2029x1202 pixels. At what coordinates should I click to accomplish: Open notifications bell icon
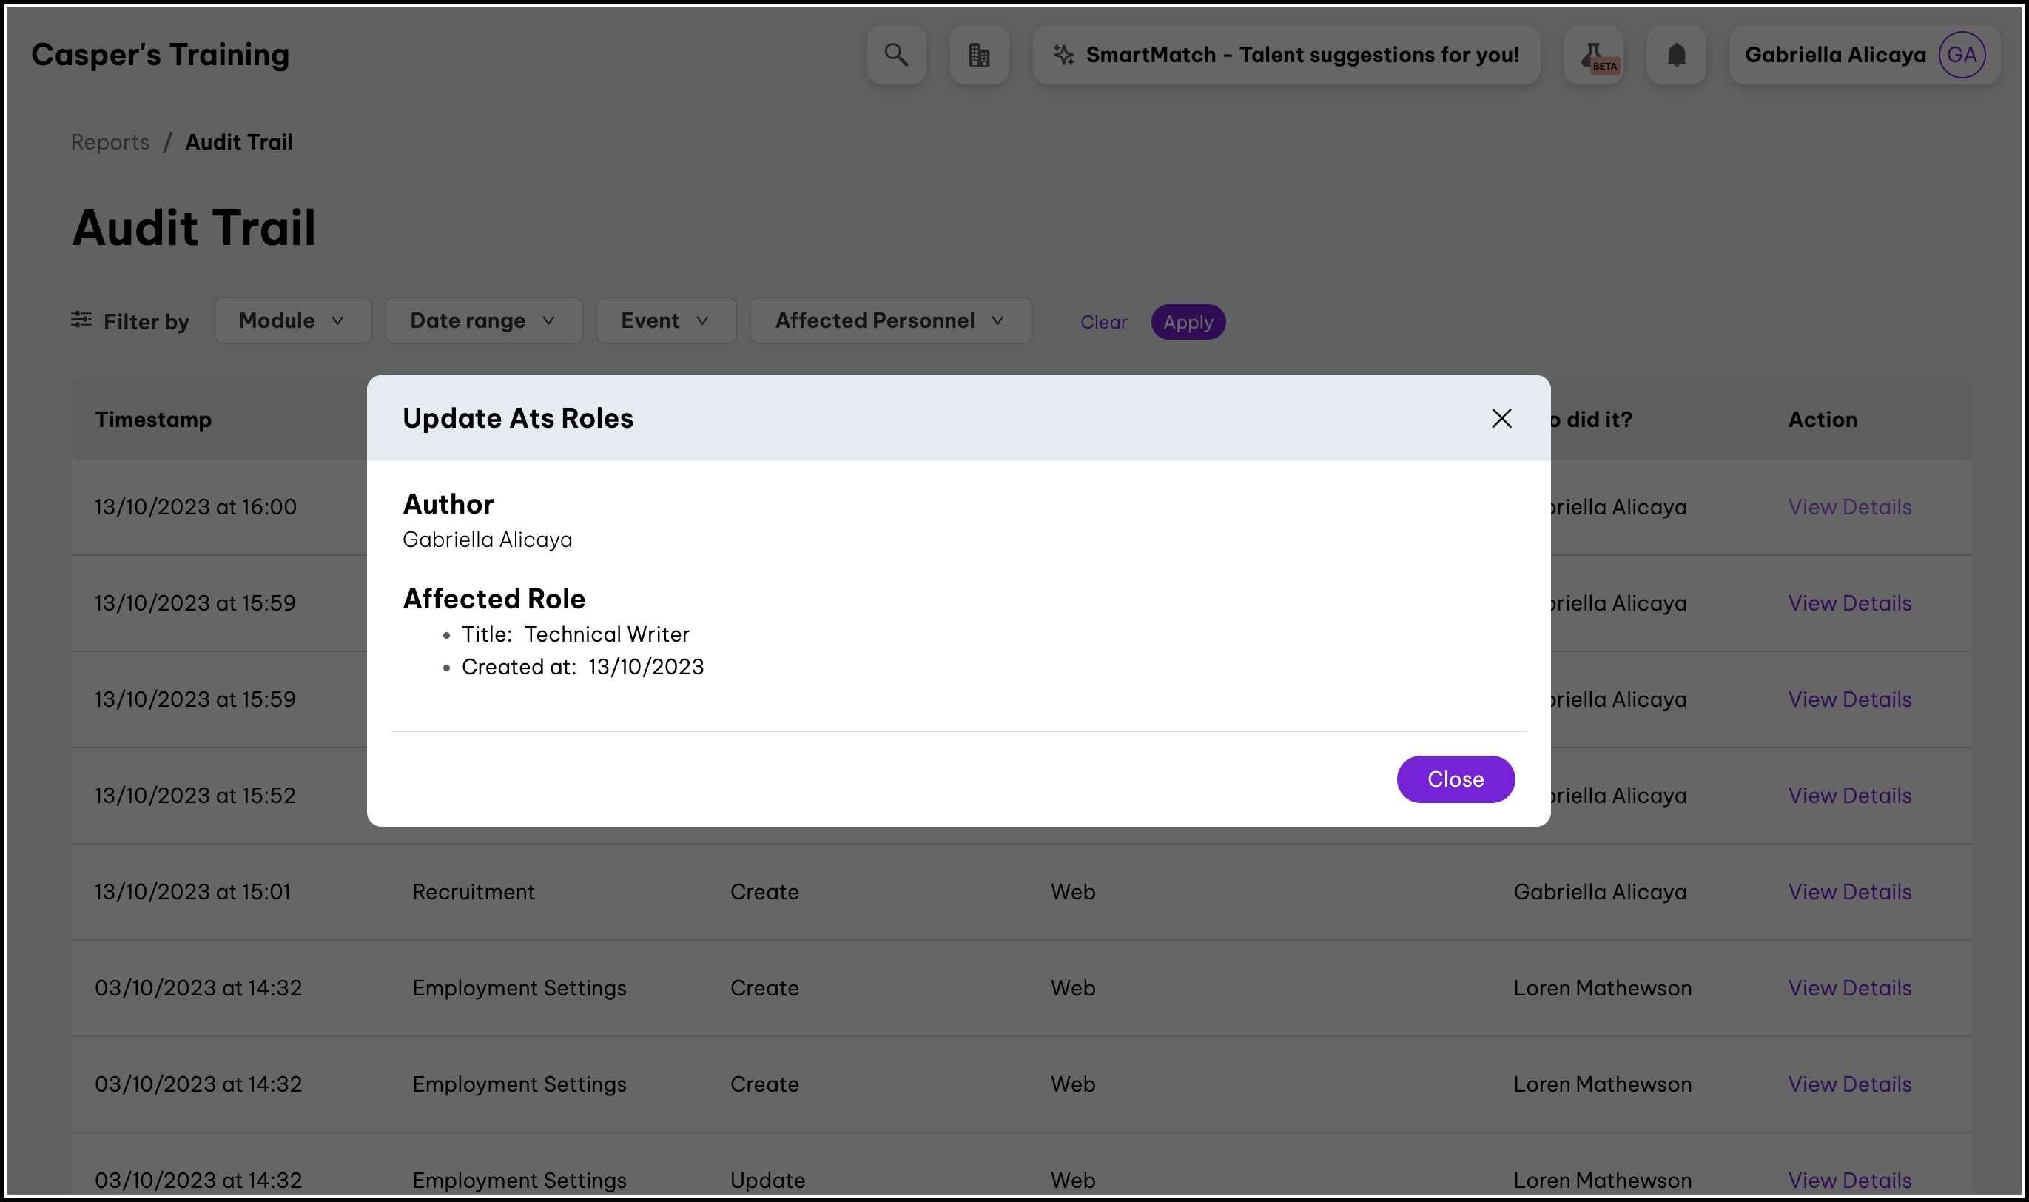coord(1676,54)
